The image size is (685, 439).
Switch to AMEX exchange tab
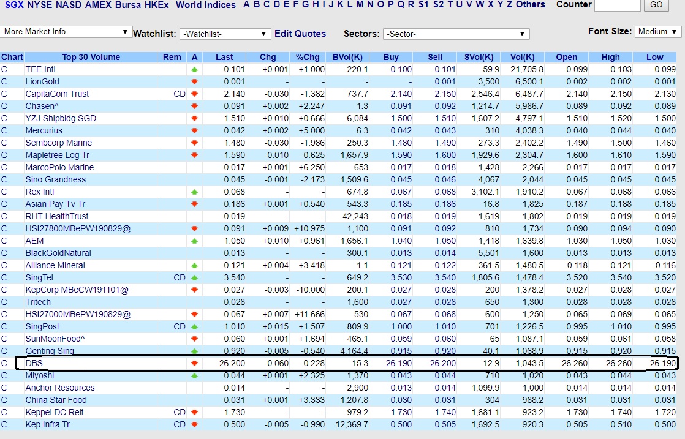[x=98, y=5]
